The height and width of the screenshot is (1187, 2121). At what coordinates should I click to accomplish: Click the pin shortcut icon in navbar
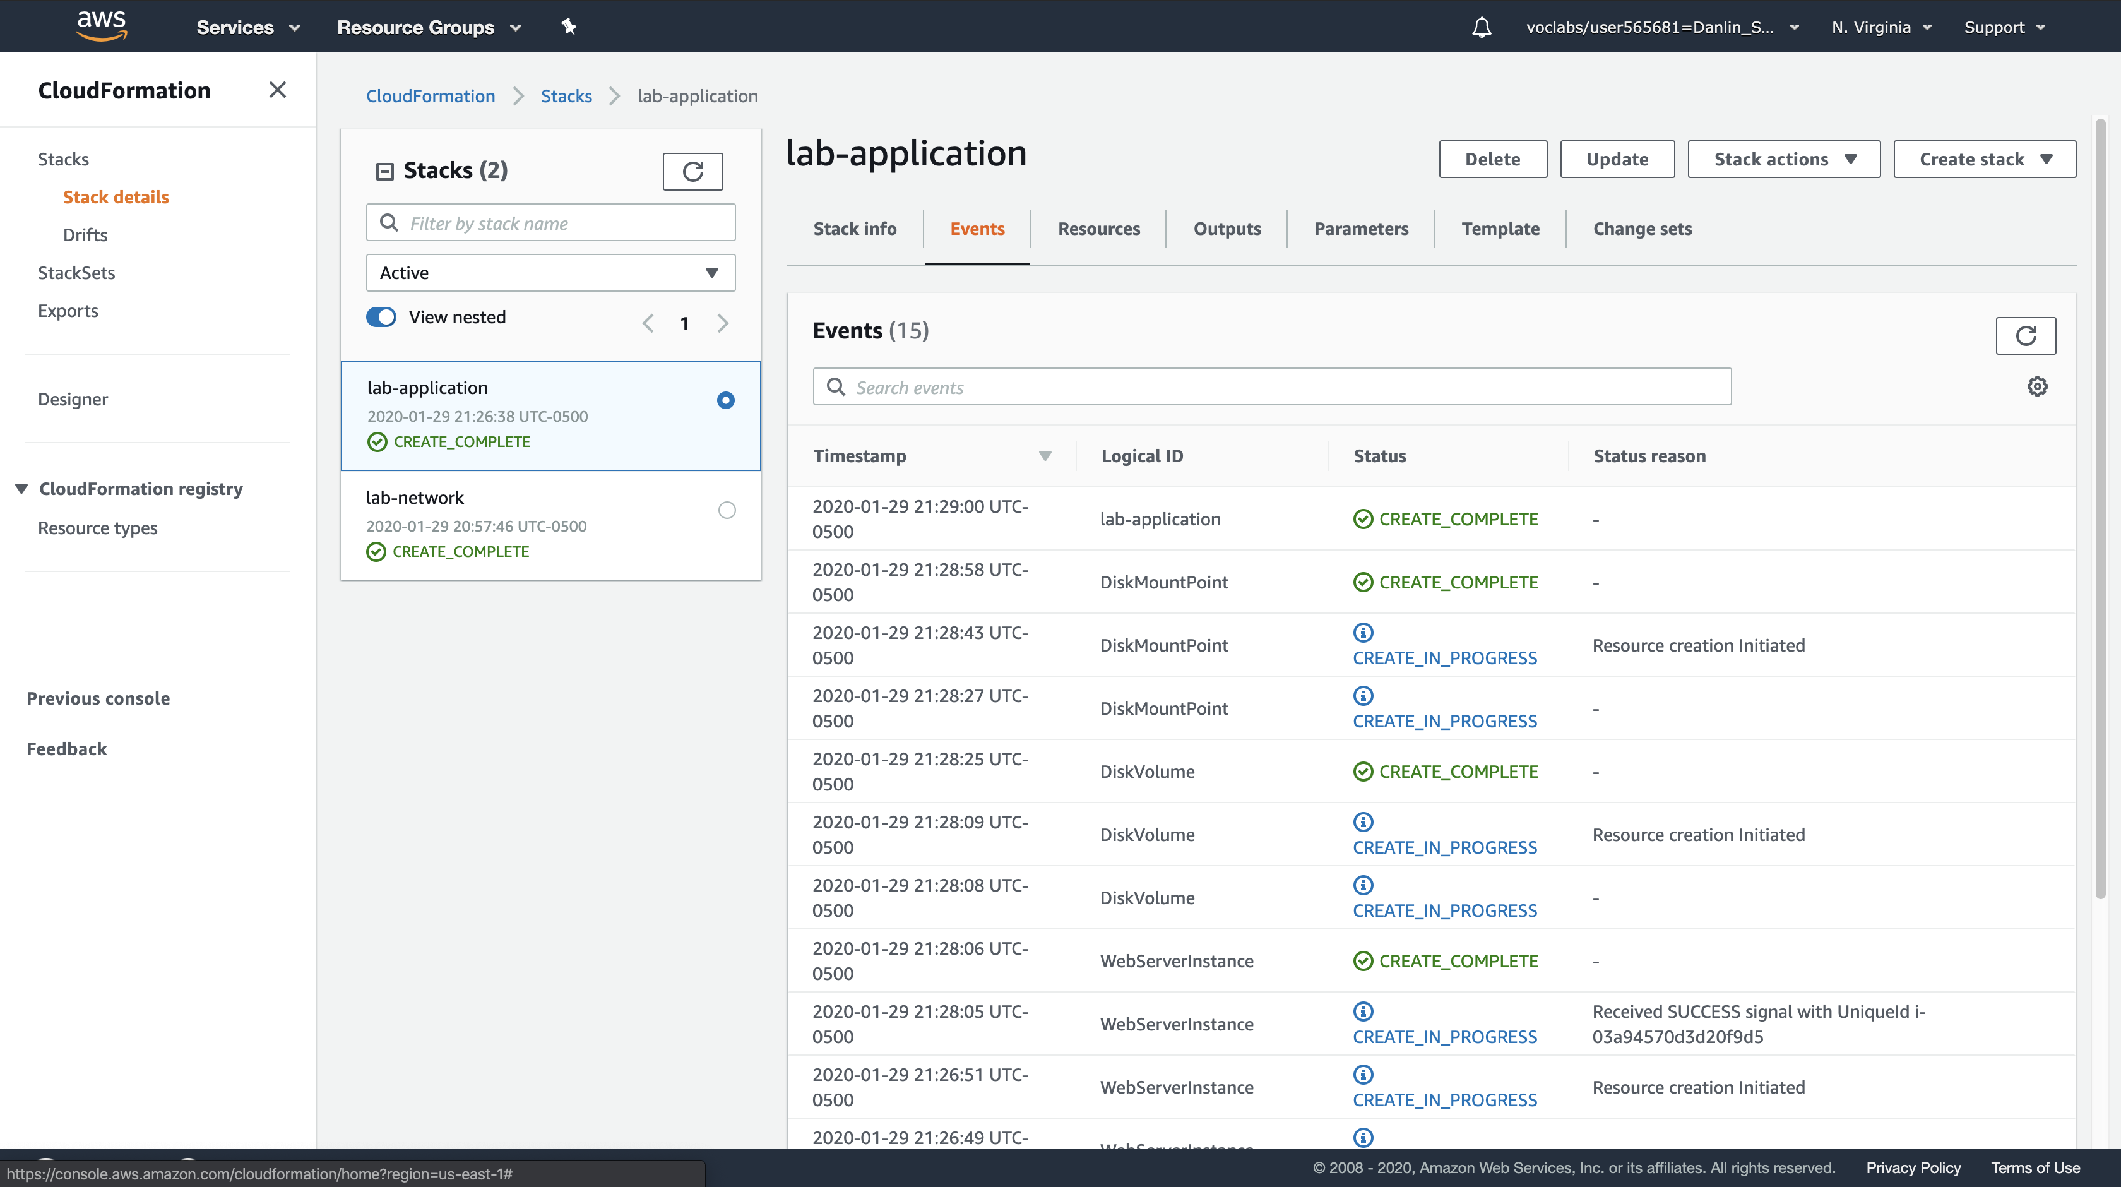coord(568,27)
